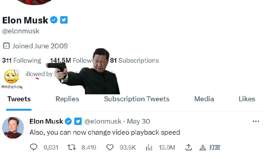269x159 pixels.
Task: Click blue verified checkmark beside profile name
Action: pyautogui.click(x=54, y=20)
